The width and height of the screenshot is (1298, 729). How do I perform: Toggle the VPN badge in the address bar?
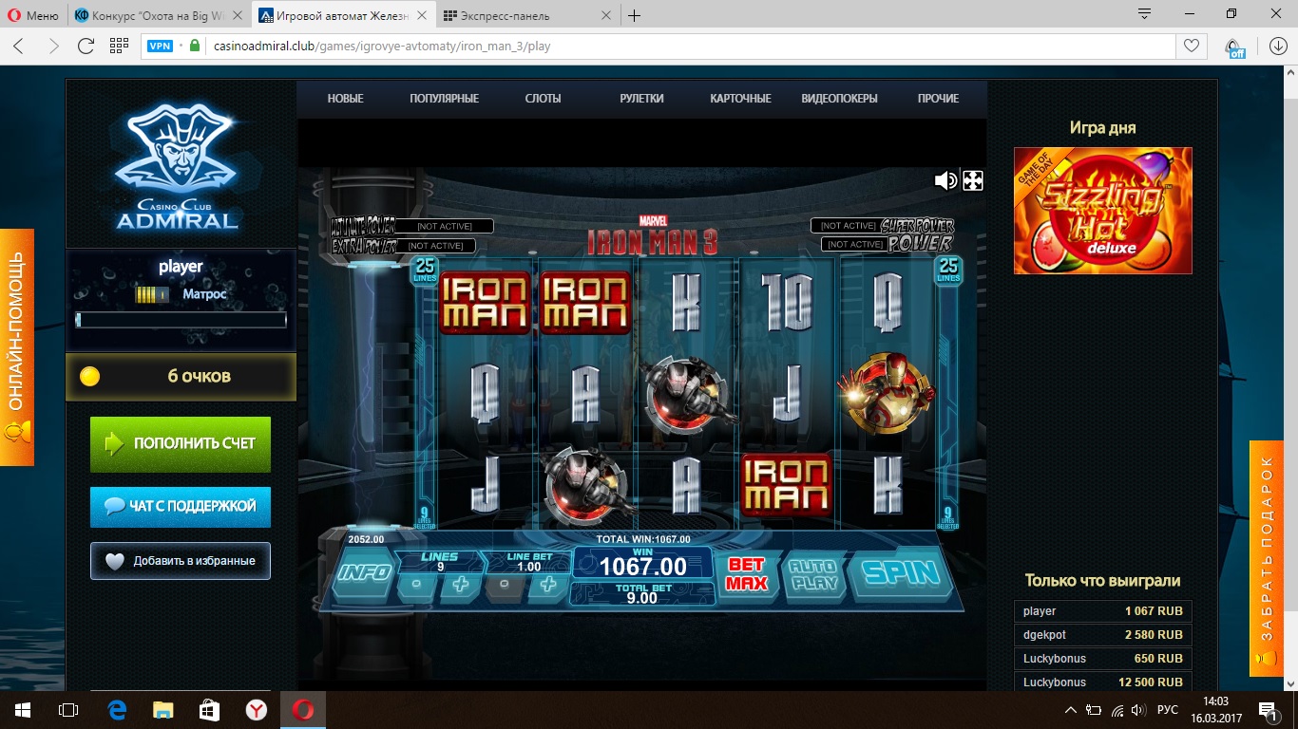tap(161, 46)
